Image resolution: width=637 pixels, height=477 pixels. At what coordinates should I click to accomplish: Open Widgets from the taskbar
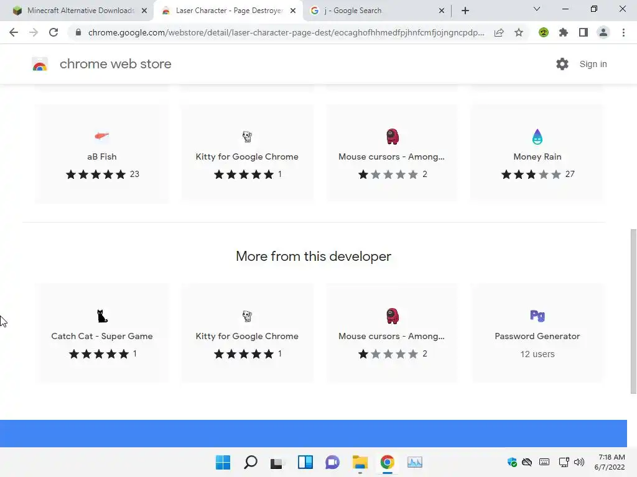305,462
